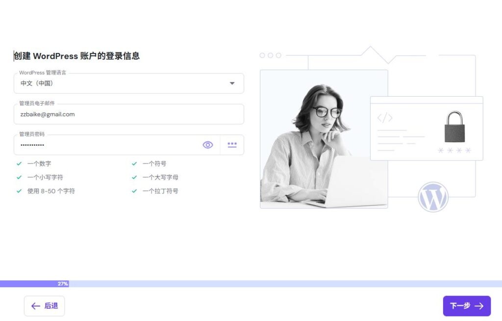Click the 下一步 button
The image size is (502, 321).
coord(467,306)
